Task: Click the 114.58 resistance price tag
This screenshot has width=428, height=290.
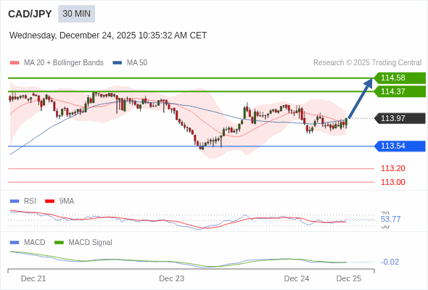Action: 400,78
